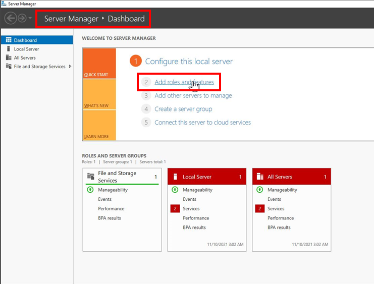The image size is (374, 284).
Task: Click Manageability status icon in File and Storage tile
Action: 90,190
